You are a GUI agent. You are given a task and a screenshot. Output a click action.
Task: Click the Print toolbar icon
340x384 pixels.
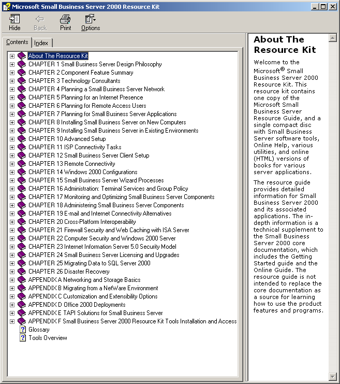65,22
